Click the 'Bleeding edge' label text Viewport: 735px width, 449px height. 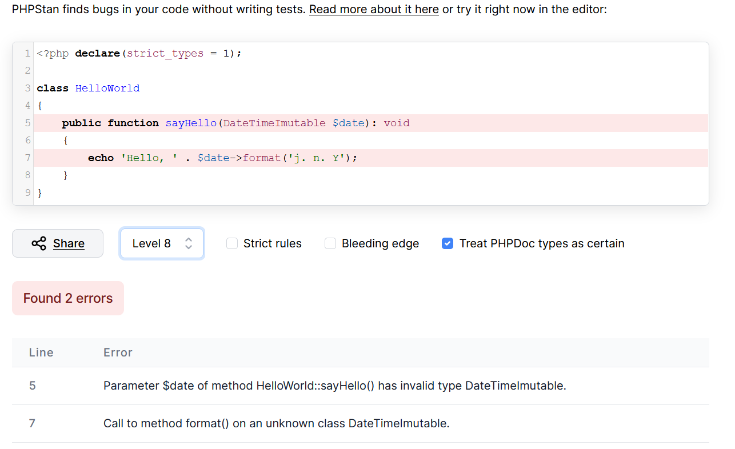(x=381, y=243)
